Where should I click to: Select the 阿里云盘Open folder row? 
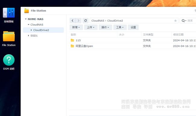coord(133,46)
